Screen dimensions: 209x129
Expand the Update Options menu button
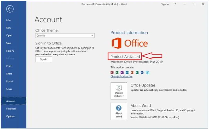(x=119, y=91)
